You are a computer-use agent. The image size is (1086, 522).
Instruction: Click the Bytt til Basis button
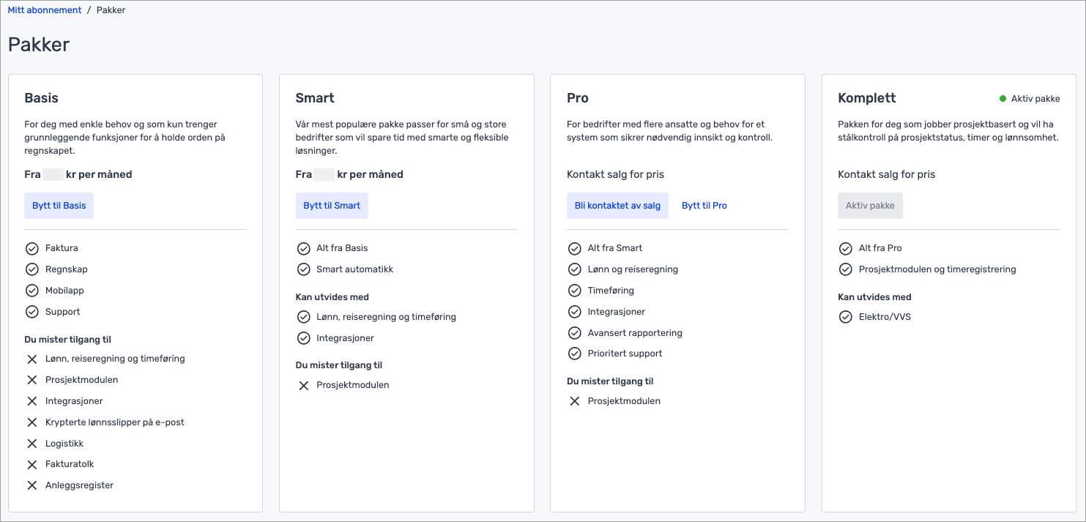click(x=59, y=206)
